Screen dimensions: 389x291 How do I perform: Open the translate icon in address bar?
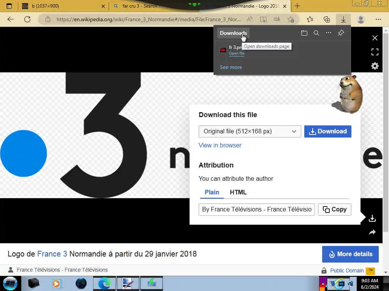coord(277,19)
